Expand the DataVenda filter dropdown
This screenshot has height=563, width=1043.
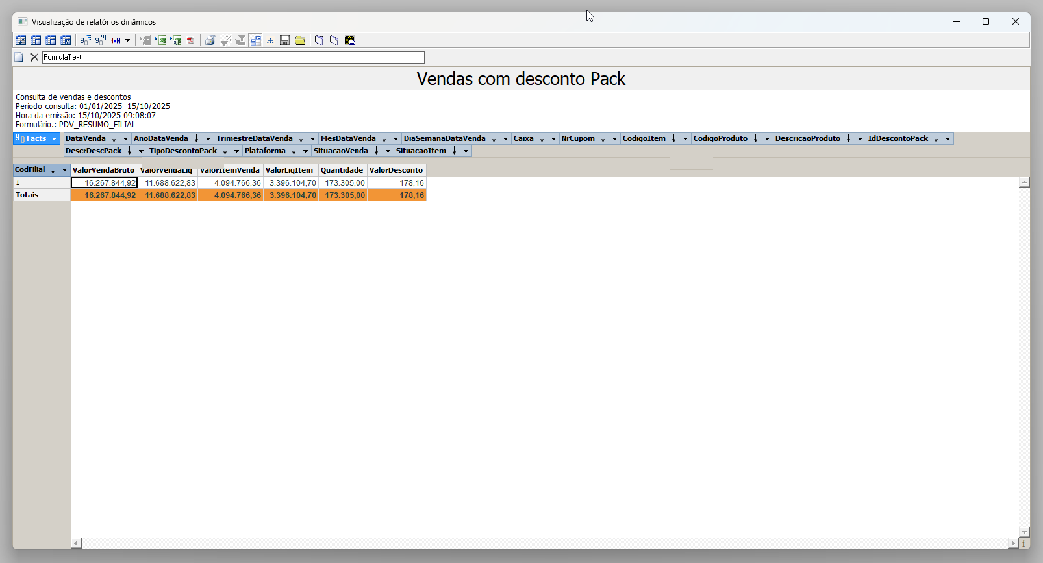tap(125, 138)
